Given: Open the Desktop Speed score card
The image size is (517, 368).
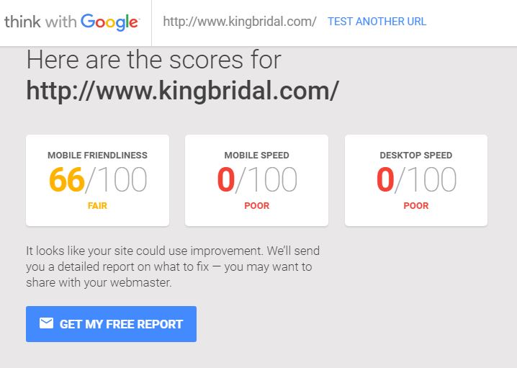Looking at the screenshot, I should point(416,180).
